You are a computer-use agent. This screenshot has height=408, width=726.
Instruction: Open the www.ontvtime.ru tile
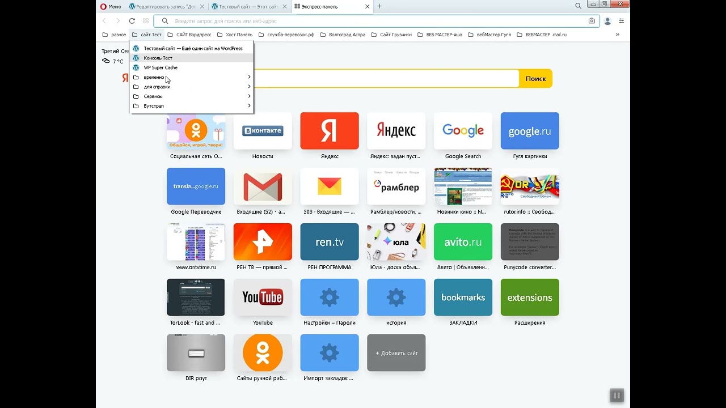pyautogui.click(x=196, y=242)
